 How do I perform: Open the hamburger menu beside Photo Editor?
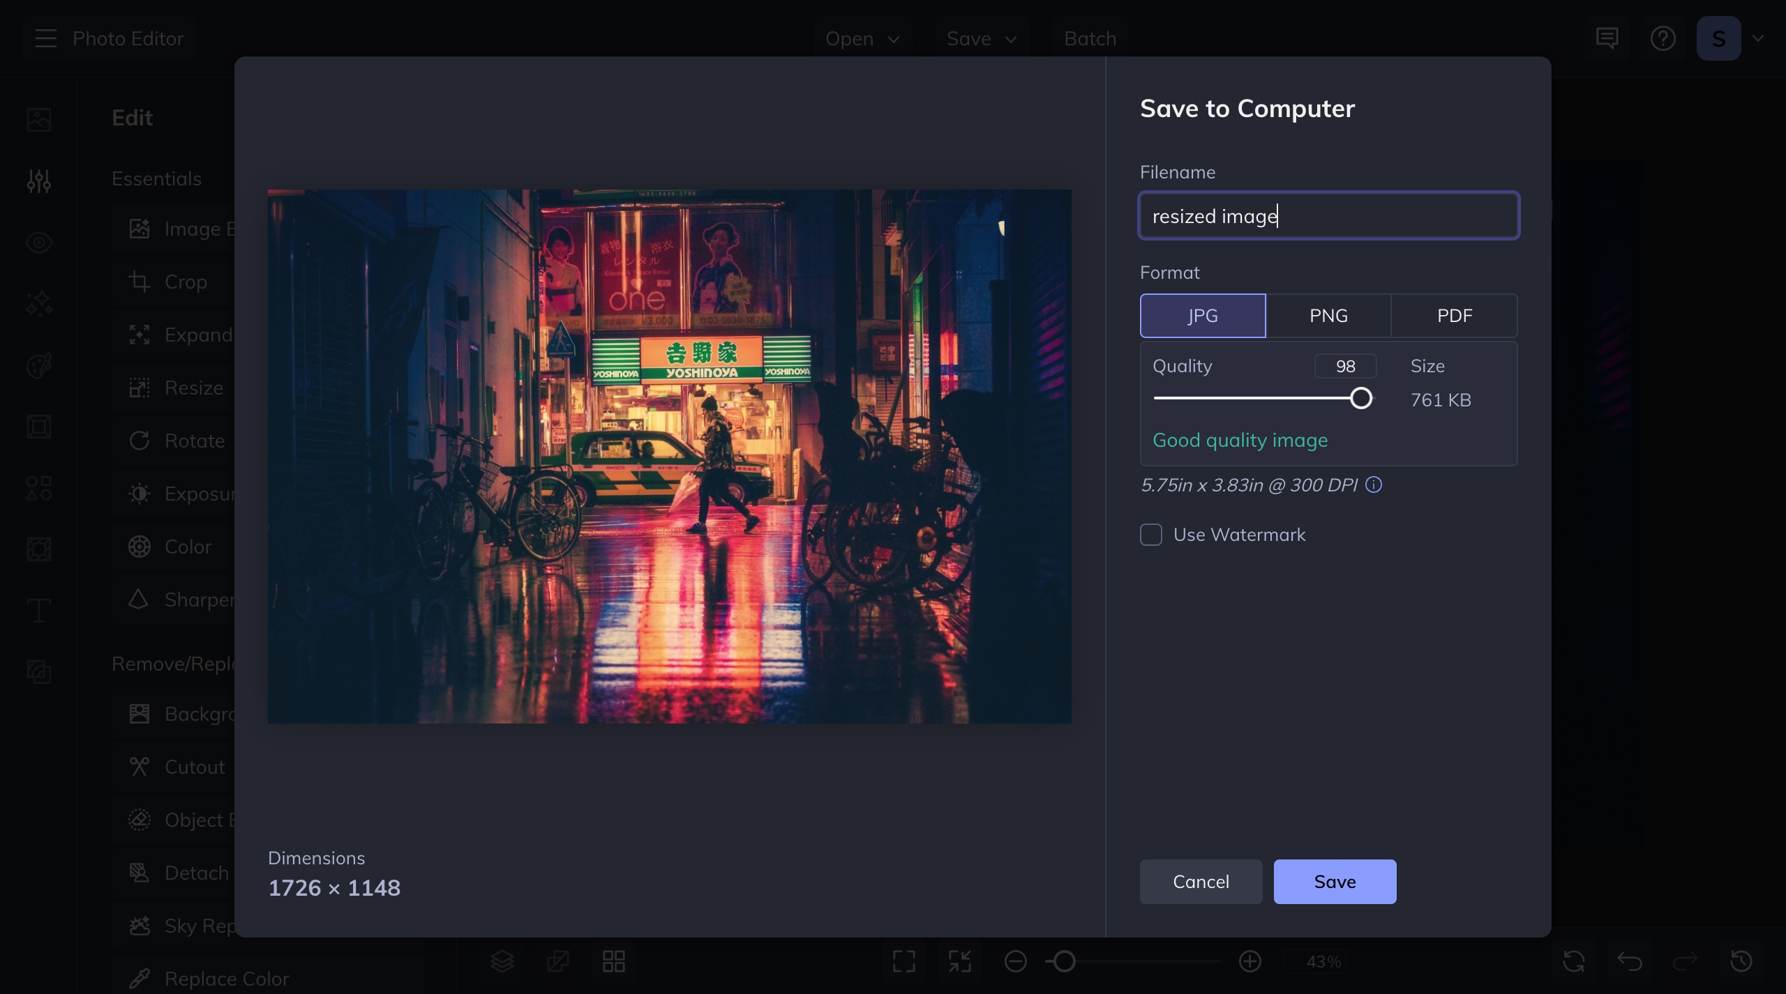pos(45,38)
